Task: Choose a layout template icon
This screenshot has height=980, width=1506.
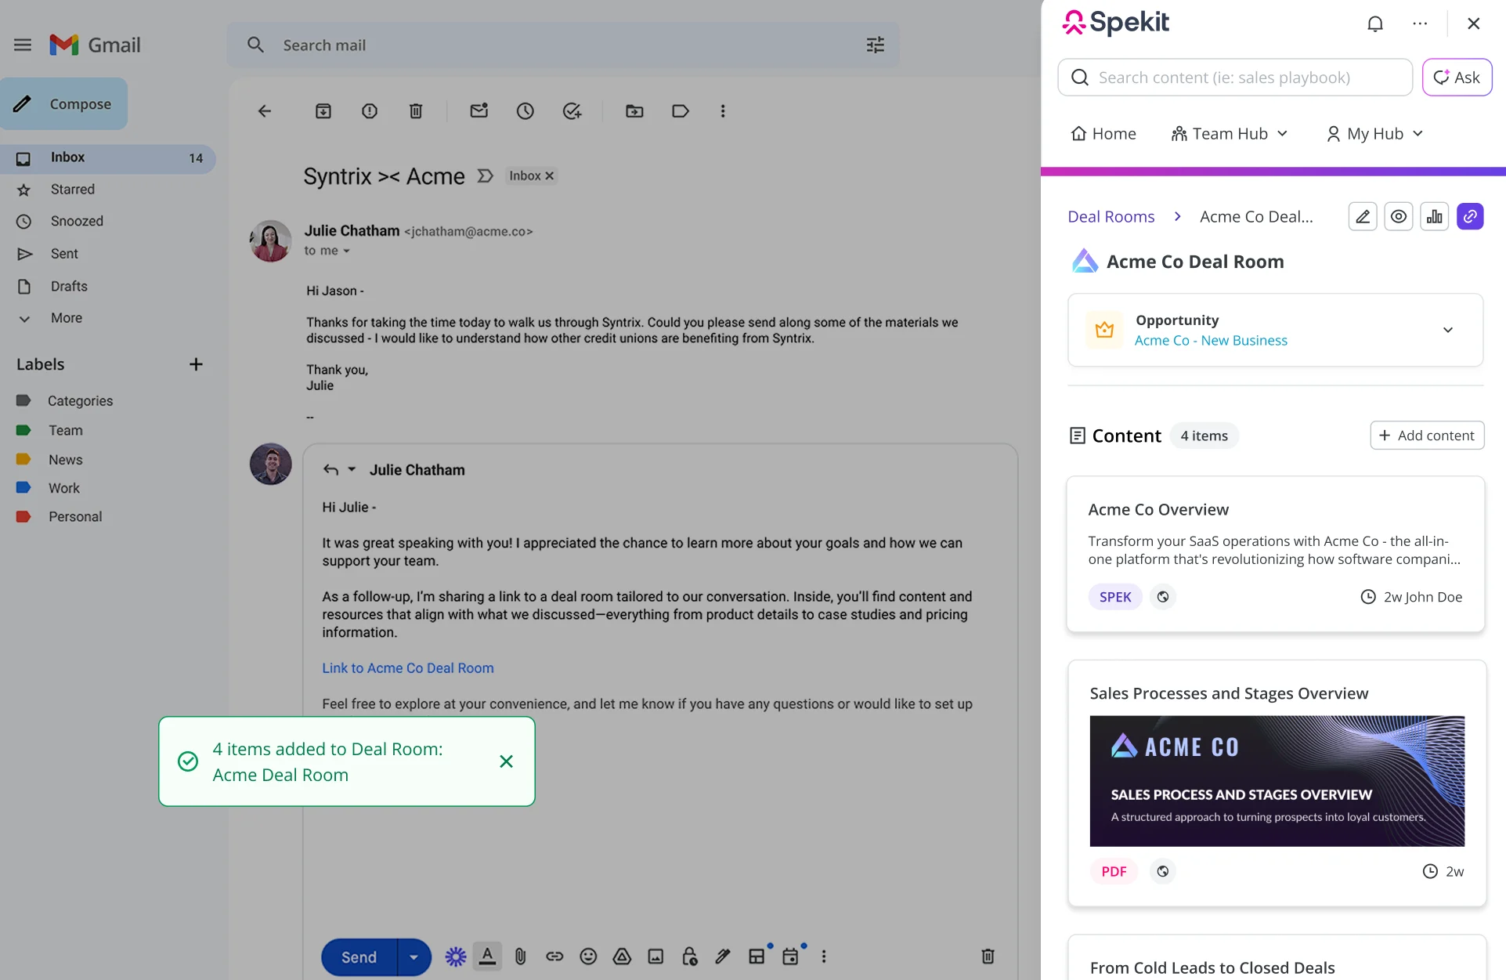Action: click(x=757, y=956)
